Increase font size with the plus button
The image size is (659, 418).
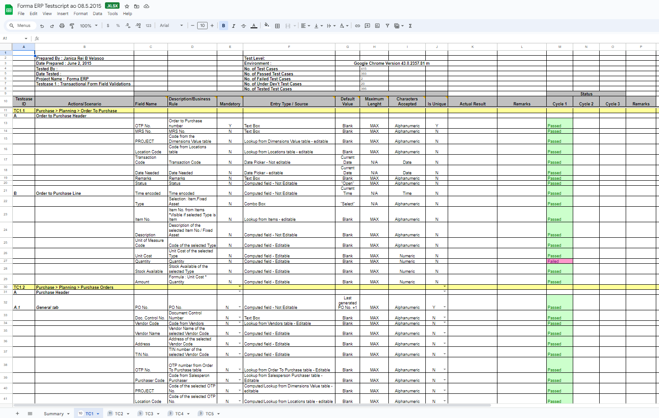(x=212, y=26)
